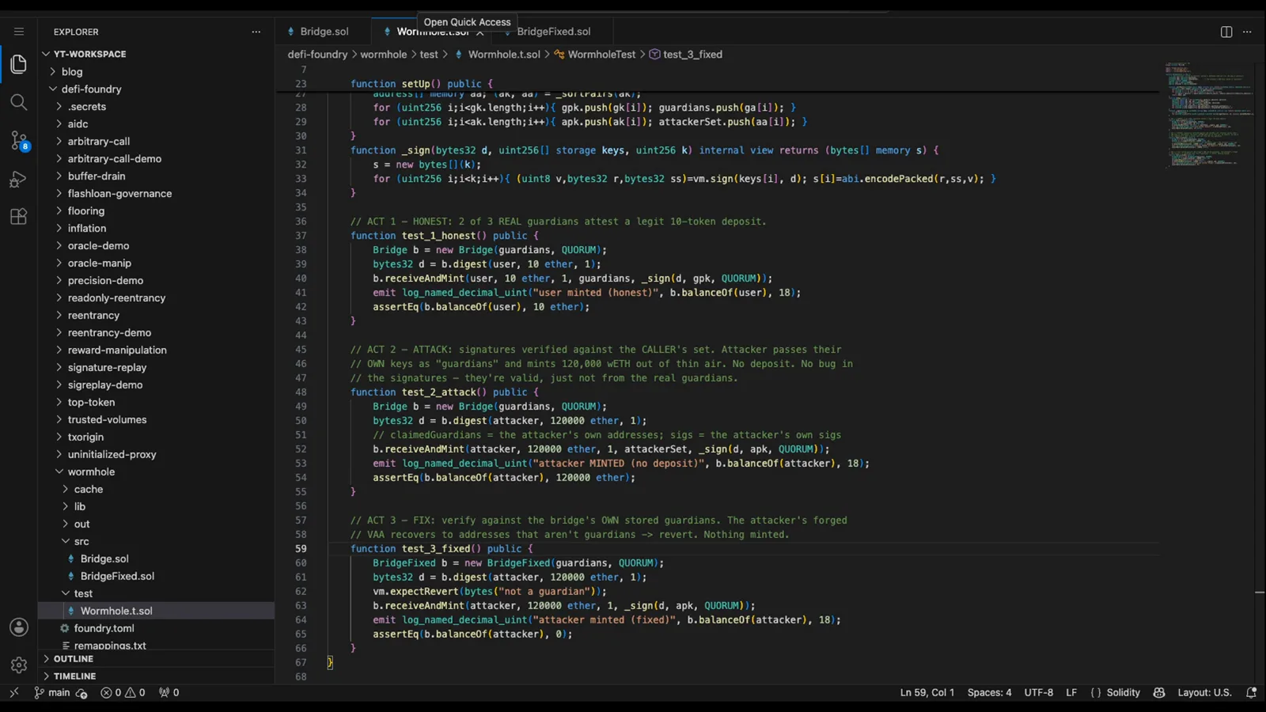Image resolution: width=1266 pixels, height=712 pixels.
Task: Open the Explorer view in activity bar
Action: [x=18, y=64]
